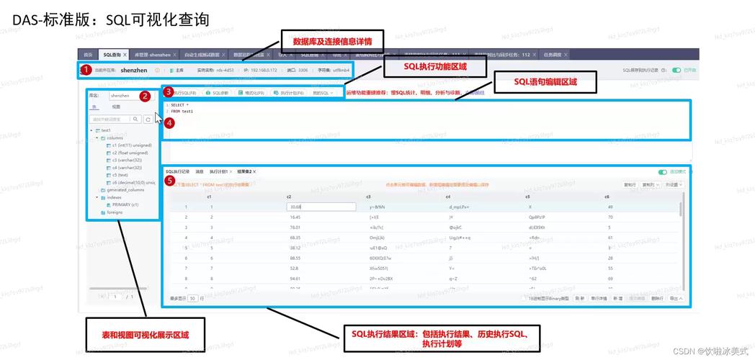
Task: Close the 结果集2 result tab
Action: coord(254,171)
